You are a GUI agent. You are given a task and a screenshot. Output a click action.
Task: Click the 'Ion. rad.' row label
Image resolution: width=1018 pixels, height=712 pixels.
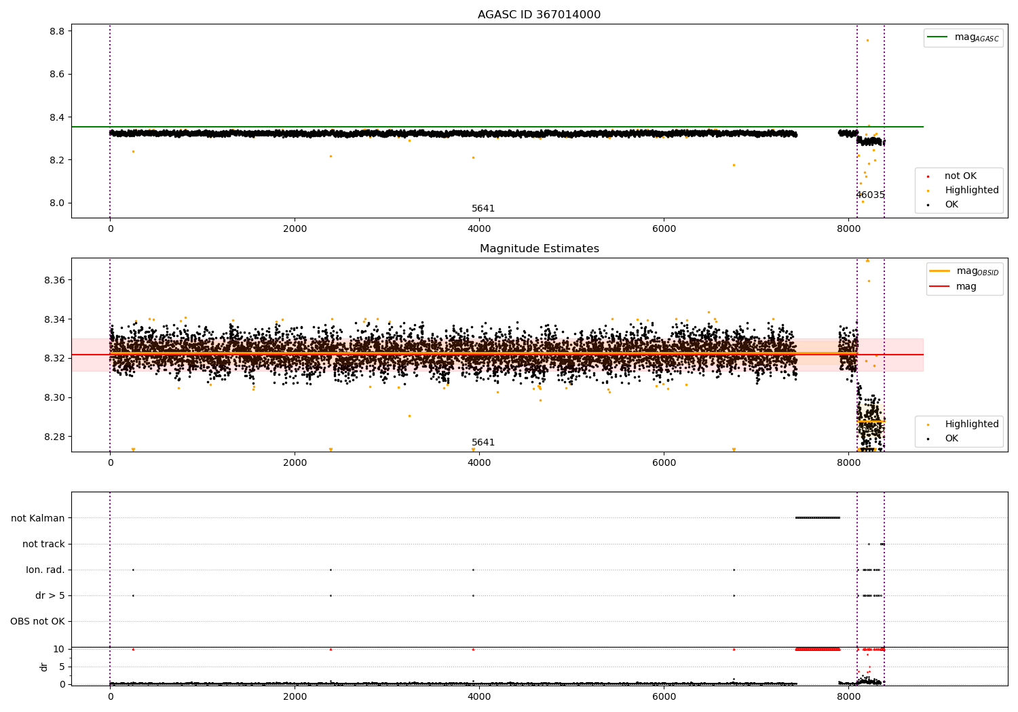(45, 570)
